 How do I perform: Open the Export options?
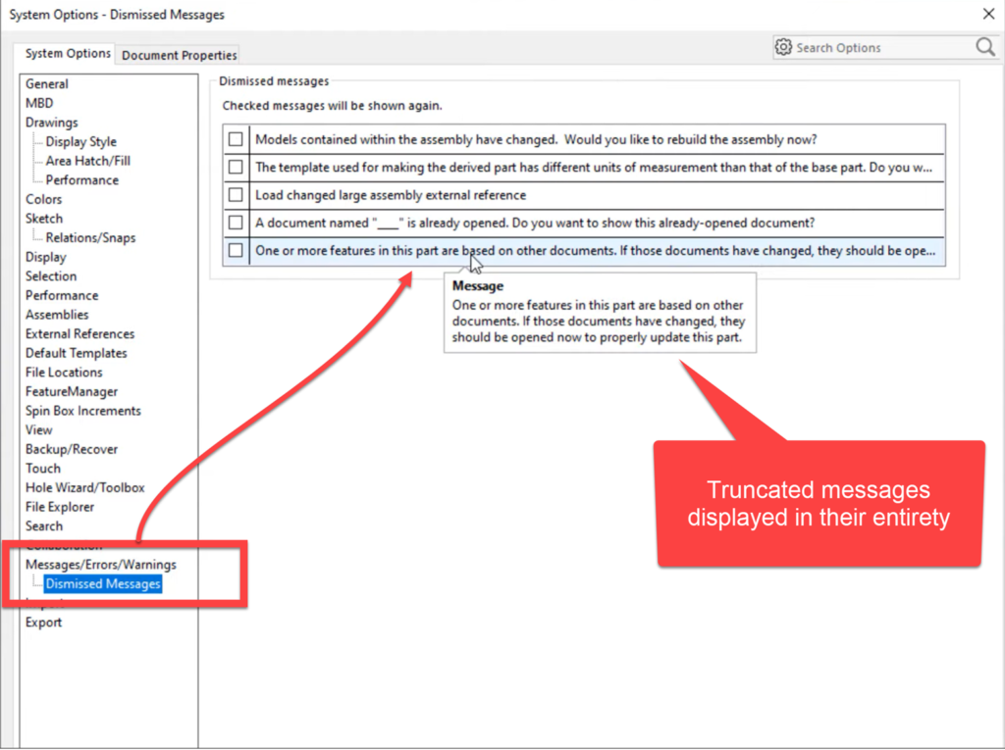click(x=43, y=622)
